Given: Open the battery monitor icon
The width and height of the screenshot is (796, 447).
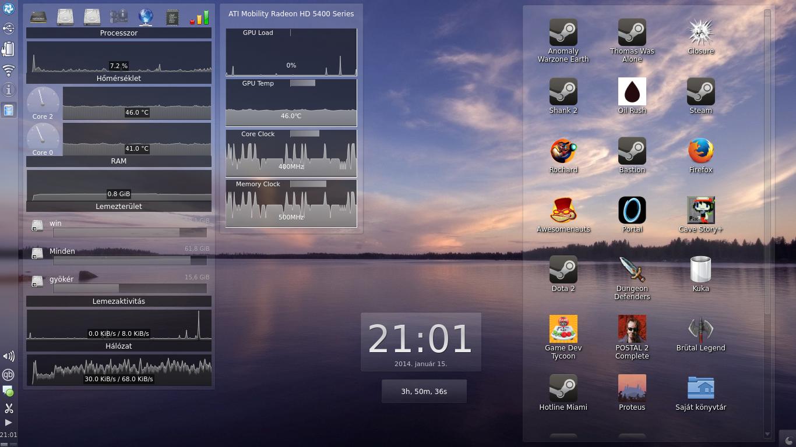Looking at the screenshot, I should click(x=8, y=49).
